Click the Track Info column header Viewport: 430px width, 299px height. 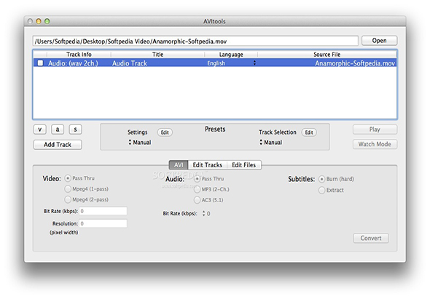click(79, 55)
